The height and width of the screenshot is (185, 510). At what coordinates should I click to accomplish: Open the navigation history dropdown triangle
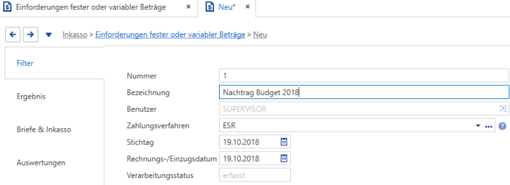coord(48,35)
